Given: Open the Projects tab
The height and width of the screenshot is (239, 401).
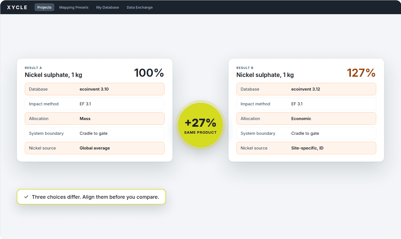Looking at the screenshot, I should (44, 8).
